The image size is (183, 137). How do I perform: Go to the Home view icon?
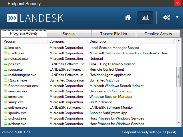pyautogui.click(x=128, y=17)
